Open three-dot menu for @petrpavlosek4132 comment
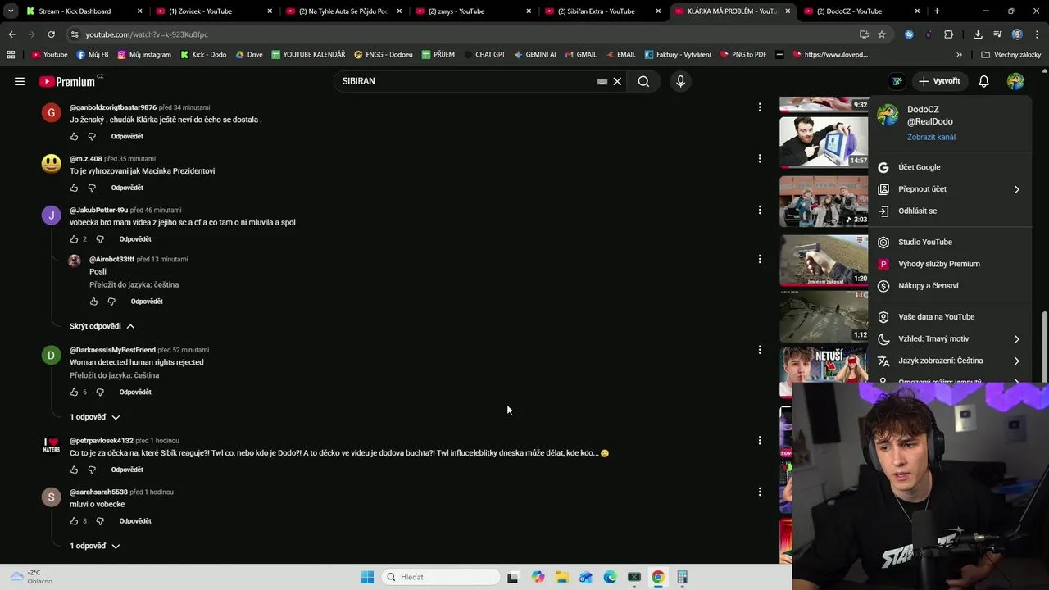Viewport: 1049px width, 590px height. click(760, 440)
